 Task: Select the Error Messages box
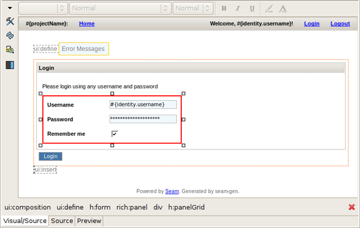[x=83, y=49]
